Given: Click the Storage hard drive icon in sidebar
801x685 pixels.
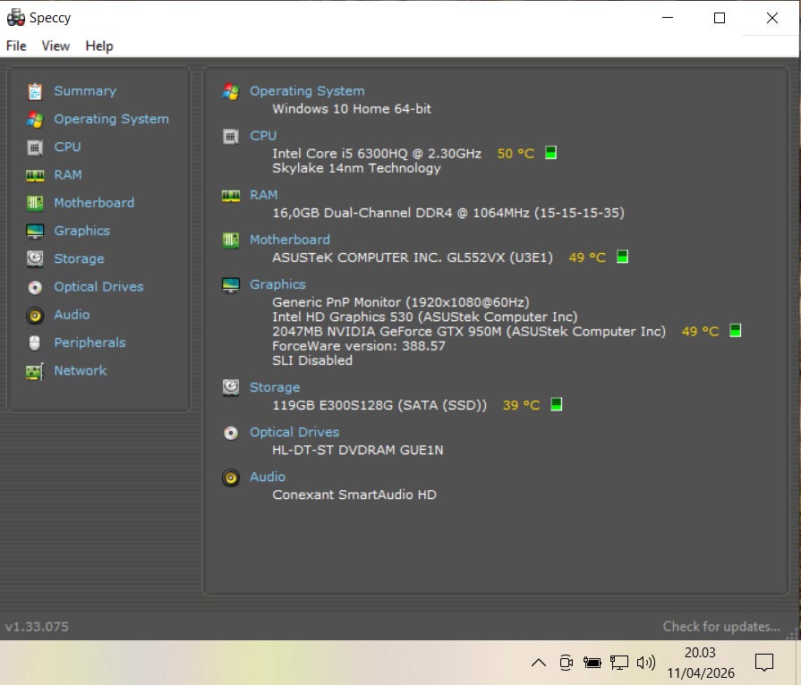Looking at the screenshot, I should pyautogui.click(x=35, y=258).
